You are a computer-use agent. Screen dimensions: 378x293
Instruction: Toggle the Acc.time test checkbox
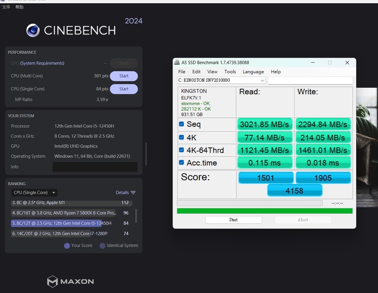click(182, 162)
